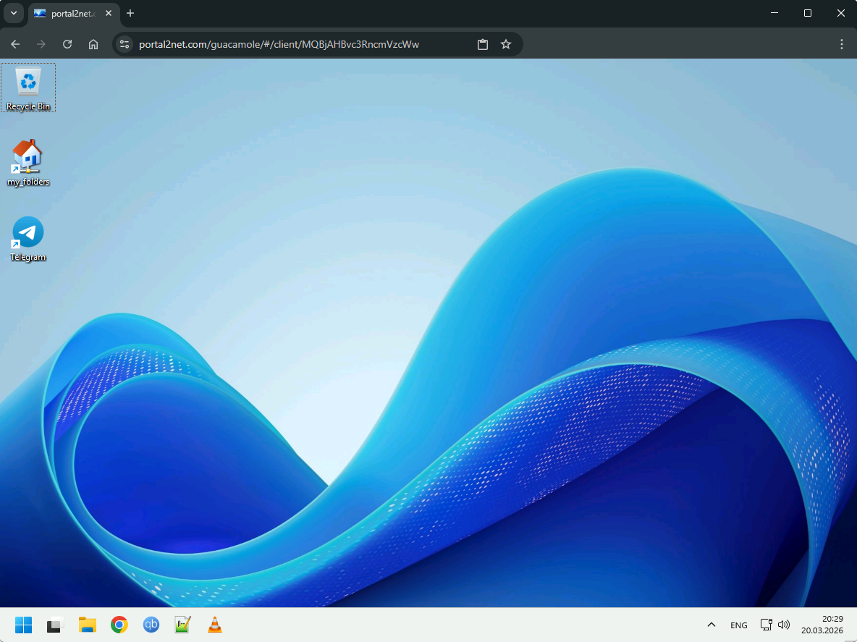
Task: Open the ENG language switcher
Action: [738, 625]
